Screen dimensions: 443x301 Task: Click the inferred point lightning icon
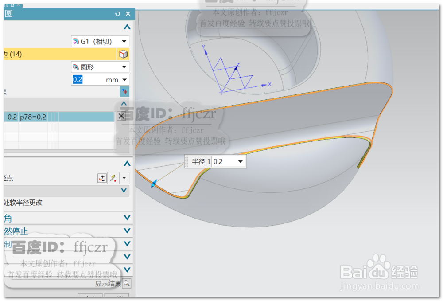113,178
